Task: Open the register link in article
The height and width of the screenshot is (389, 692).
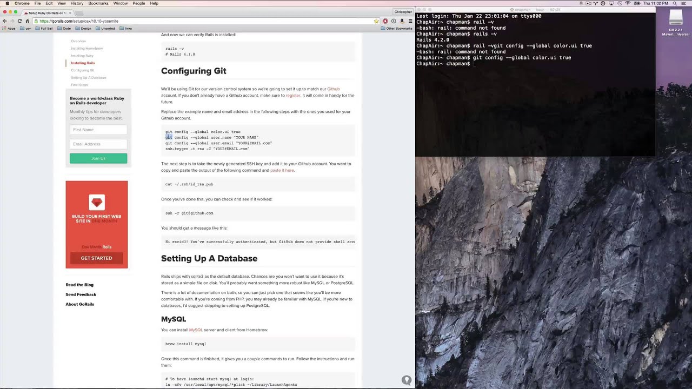Action: pos(293,95)
